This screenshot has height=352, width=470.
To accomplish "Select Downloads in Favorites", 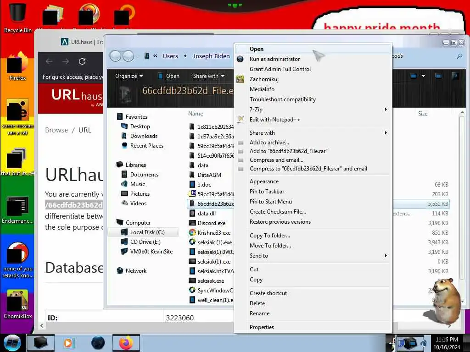I will pos(144,136).
